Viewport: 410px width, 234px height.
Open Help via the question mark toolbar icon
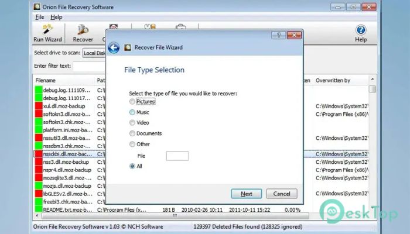click(x=361, y=33)
